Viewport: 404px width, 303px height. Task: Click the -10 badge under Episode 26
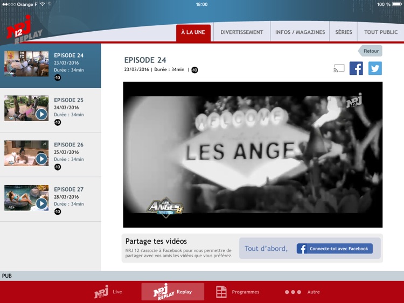pyautogui.click(x=58, y=167)
